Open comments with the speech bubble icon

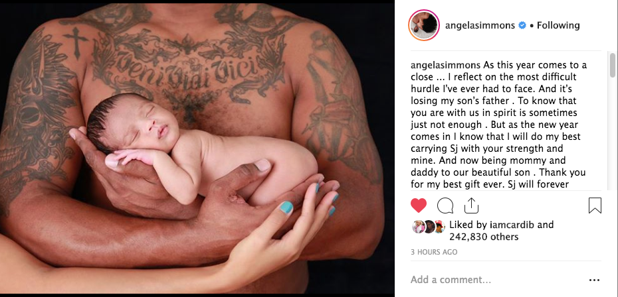[x=445, y=206]
